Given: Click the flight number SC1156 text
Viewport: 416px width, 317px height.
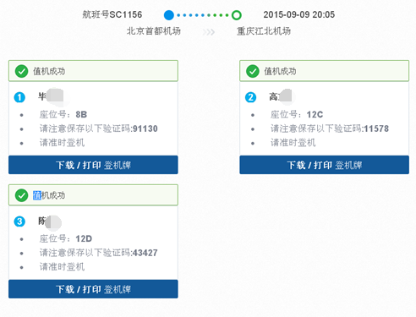Looking at the screenshot, I should pyautogui.click(x=112, y=14).
